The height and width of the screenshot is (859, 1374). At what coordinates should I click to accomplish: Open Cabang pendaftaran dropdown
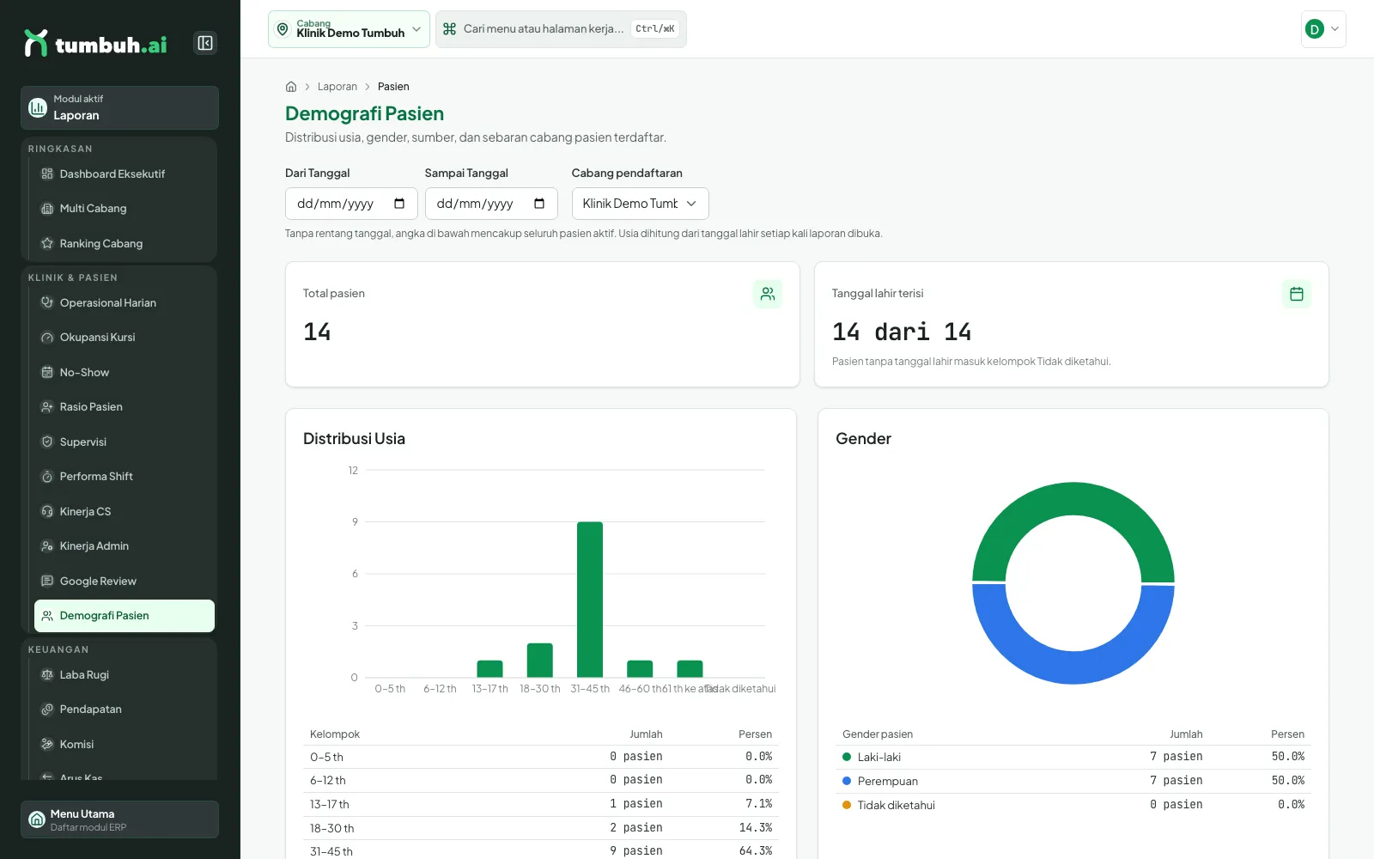point(640,204)
